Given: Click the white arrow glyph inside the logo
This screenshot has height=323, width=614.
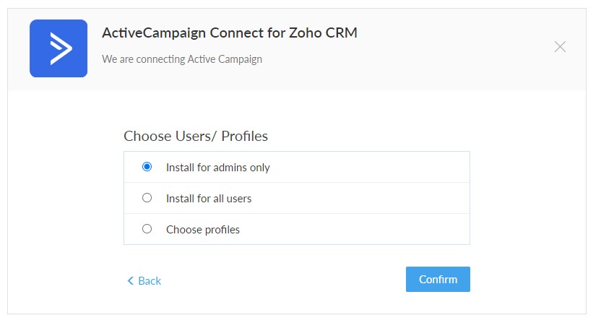Looking at the screenshot, I should click(61, 48).
